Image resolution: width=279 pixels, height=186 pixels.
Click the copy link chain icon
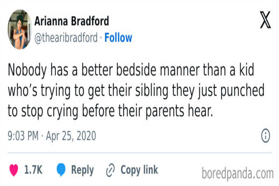pos(111,170)
